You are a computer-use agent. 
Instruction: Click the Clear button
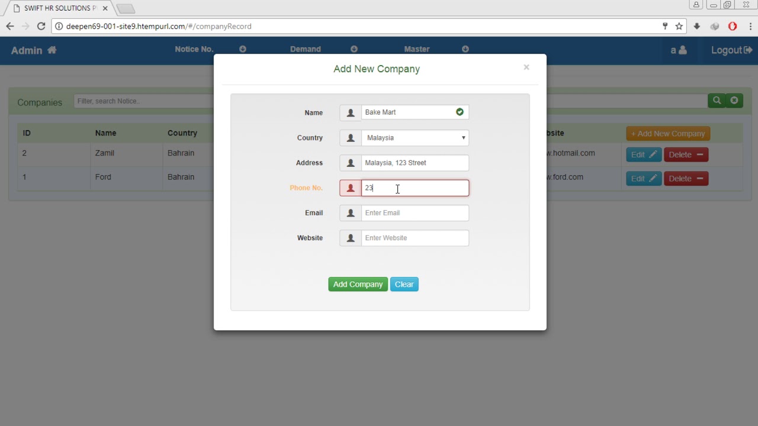tap(404, 285)
